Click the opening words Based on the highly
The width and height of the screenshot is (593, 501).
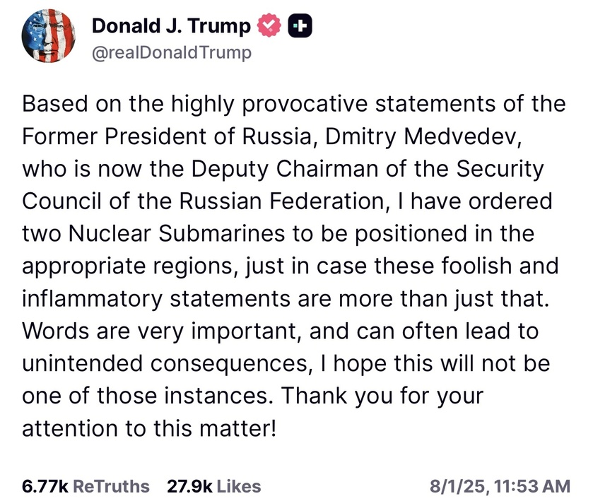[128, 104]
